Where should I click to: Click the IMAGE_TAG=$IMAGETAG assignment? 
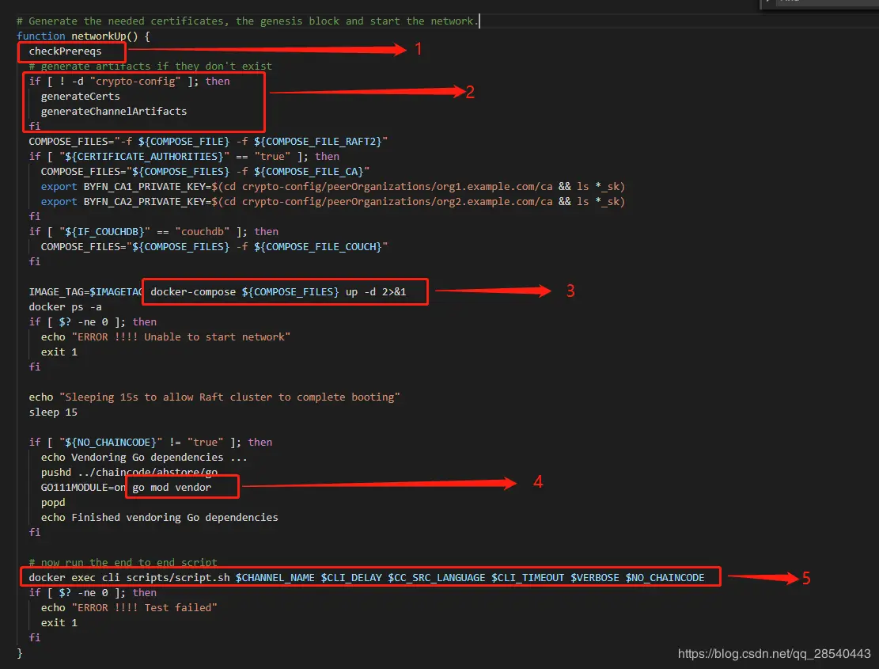pyautogui.click(x=85, y=291)
